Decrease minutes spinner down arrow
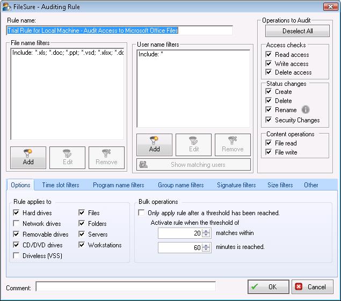The image size is (341, 301). click(x=206, y=249)
